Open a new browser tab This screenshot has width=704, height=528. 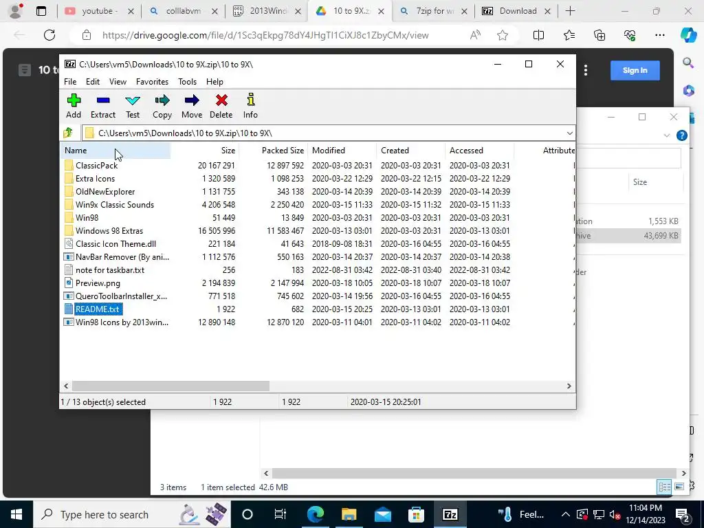[x=570, y=11]
